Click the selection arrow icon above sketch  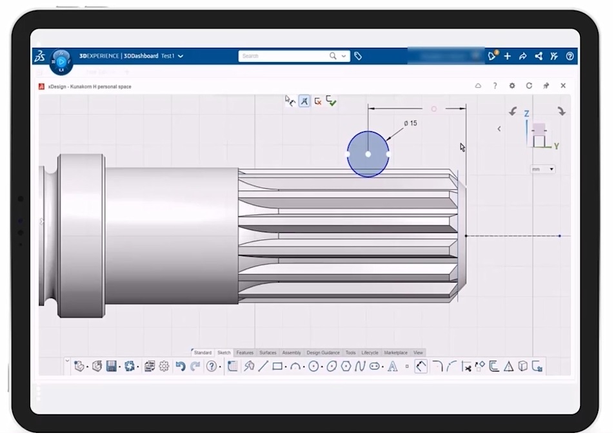pos(290,101)
